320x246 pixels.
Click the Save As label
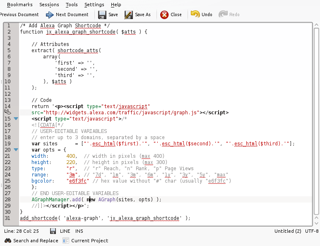click(x=143, y=14)
